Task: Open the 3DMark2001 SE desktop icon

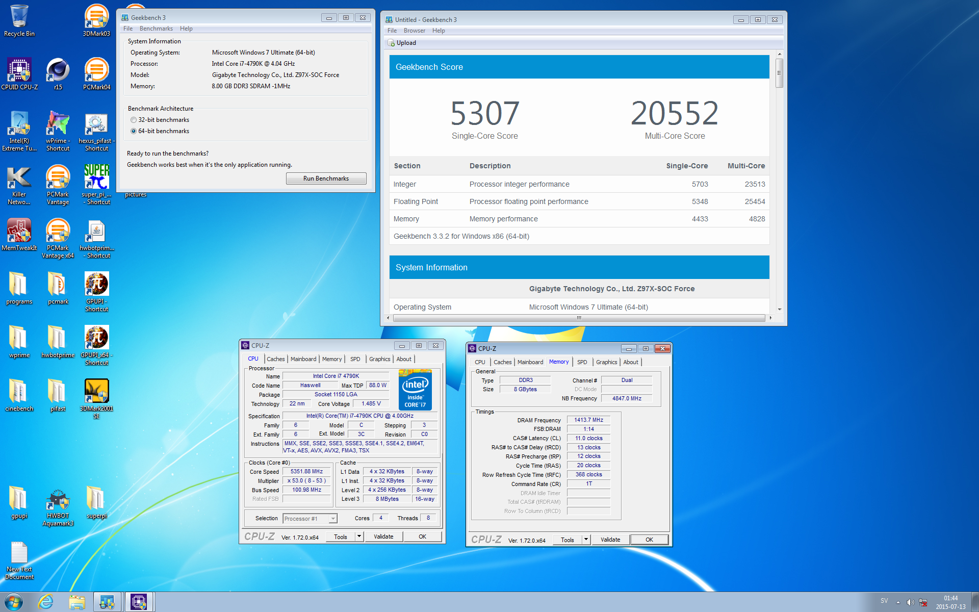Action: point(96,399)
